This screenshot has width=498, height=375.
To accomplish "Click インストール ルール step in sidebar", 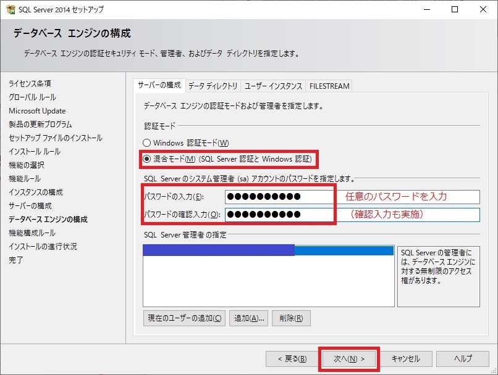I will pyautogui.click(x=35, y=152).
